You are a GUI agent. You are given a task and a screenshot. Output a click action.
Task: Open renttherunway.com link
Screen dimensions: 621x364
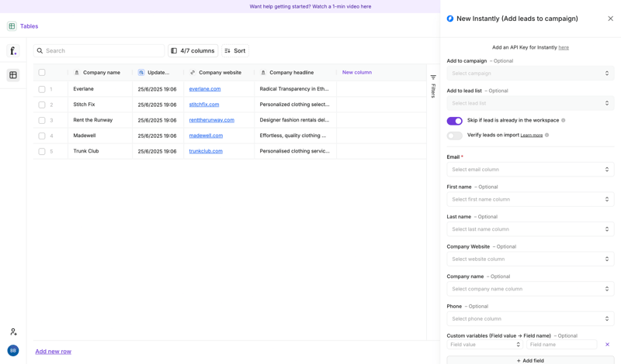point(211,120)
